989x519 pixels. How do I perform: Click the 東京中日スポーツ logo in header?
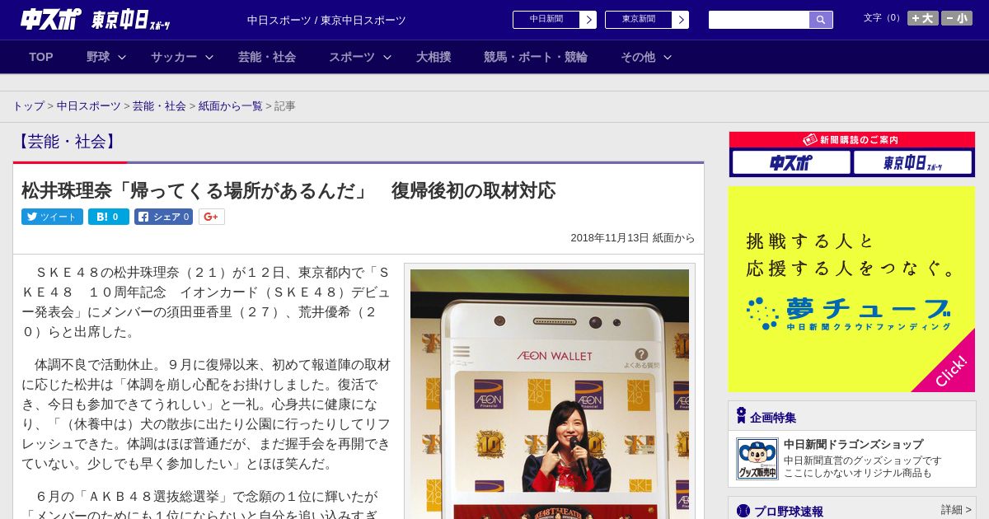(x=131, y=21)
